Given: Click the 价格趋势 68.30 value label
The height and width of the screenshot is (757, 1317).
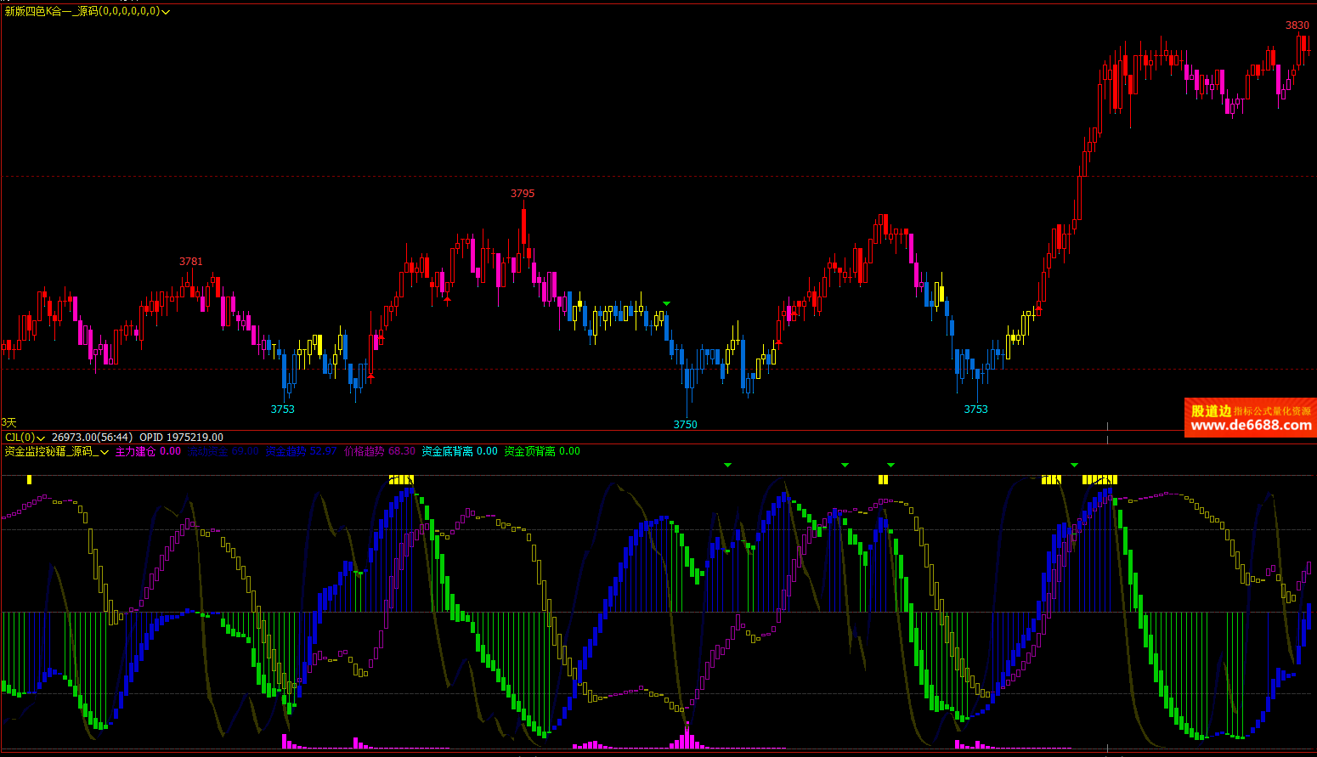Looking at the screenshot, I should 380,451.
